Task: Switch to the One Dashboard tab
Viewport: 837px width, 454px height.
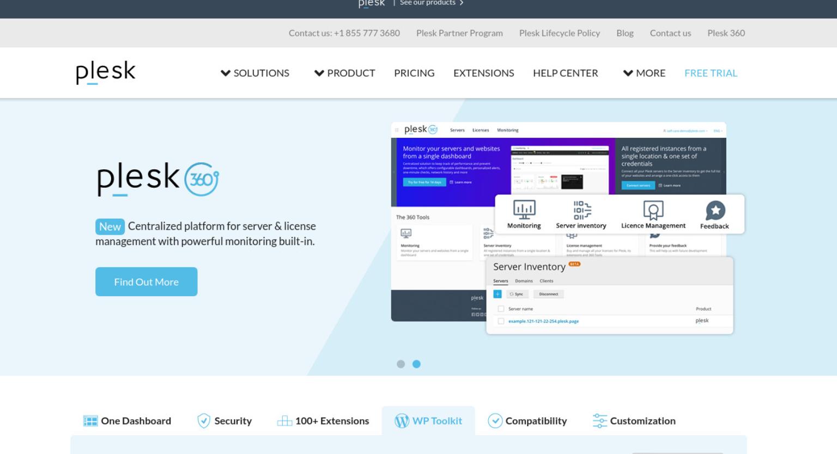Action: tap(127, 421)
